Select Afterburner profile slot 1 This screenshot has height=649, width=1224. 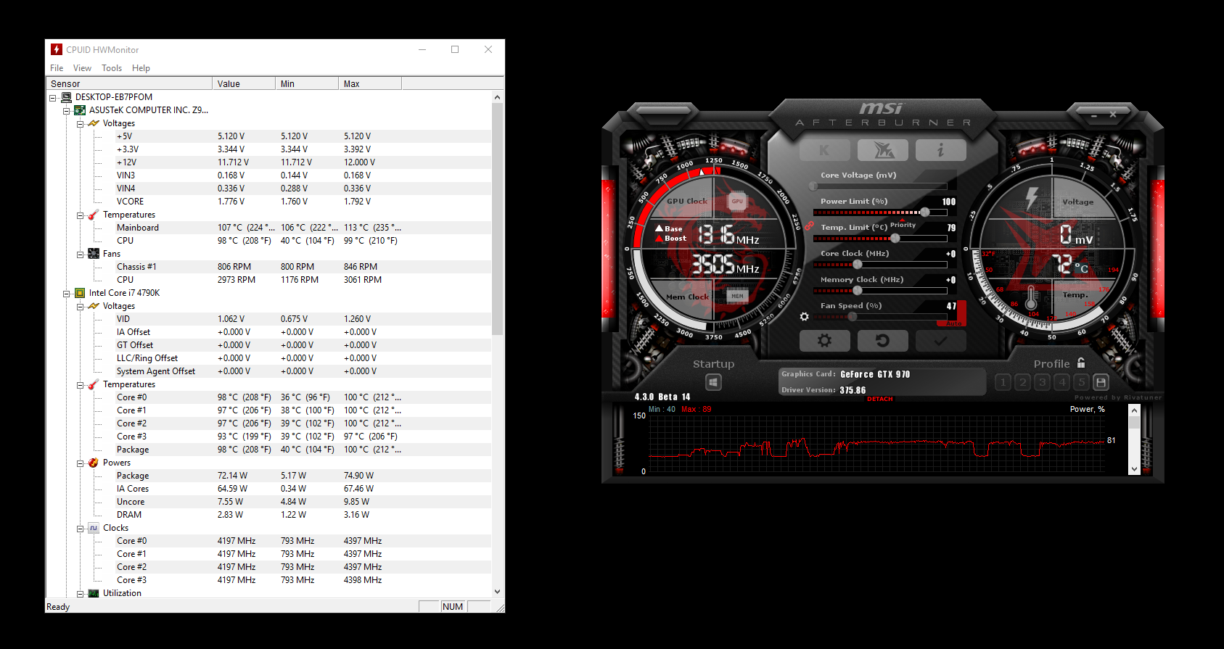[x=1003, y=382]
